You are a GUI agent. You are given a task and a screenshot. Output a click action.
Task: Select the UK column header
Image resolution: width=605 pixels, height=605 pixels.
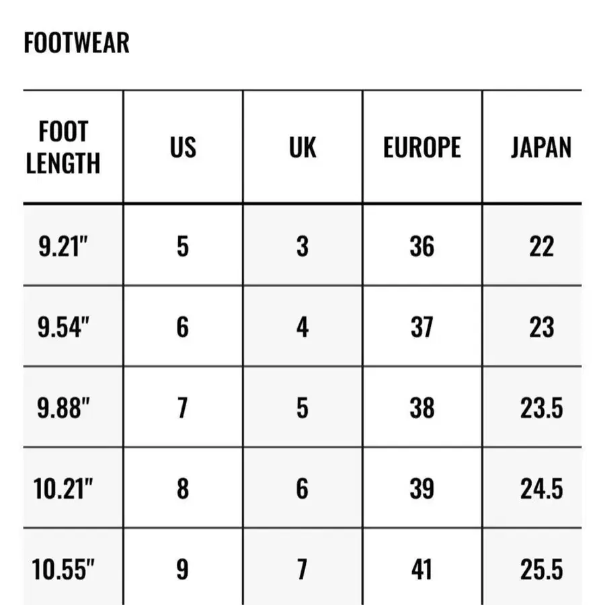coord(302,147)
